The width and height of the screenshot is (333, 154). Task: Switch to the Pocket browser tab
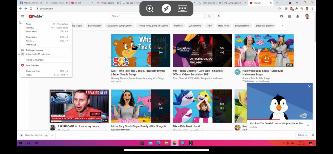(81, 3)
